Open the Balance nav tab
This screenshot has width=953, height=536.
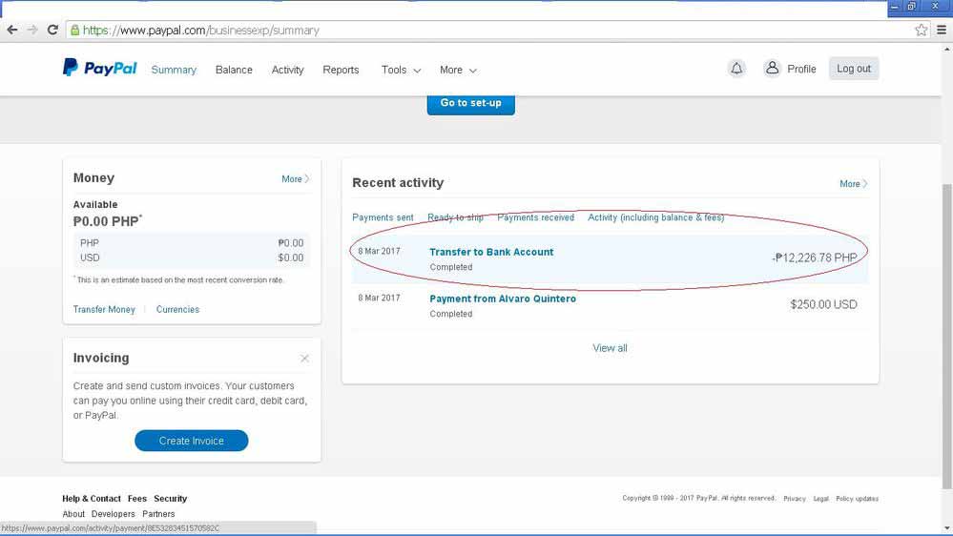pyautogui.click(x=234, y=70)
